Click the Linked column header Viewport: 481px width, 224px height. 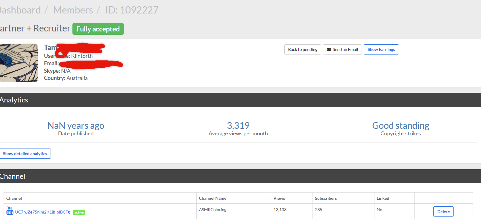pos(383,198)
